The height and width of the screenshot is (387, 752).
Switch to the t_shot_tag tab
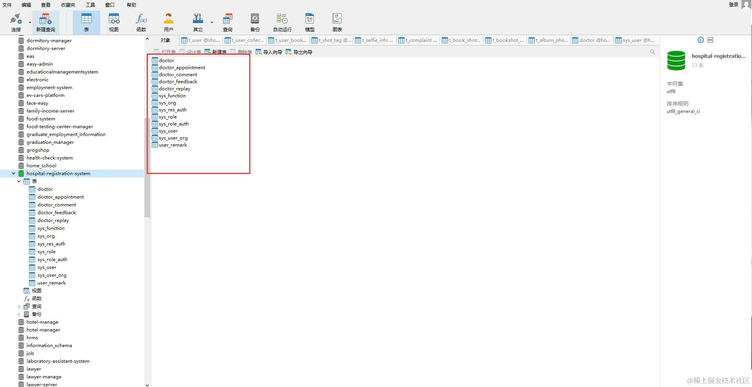click(331, 40)
